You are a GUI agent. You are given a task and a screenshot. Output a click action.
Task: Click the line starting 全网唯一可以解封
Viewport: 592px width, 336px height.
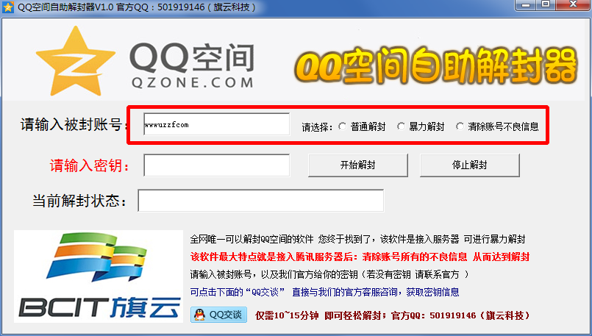(x=357, y=239)
